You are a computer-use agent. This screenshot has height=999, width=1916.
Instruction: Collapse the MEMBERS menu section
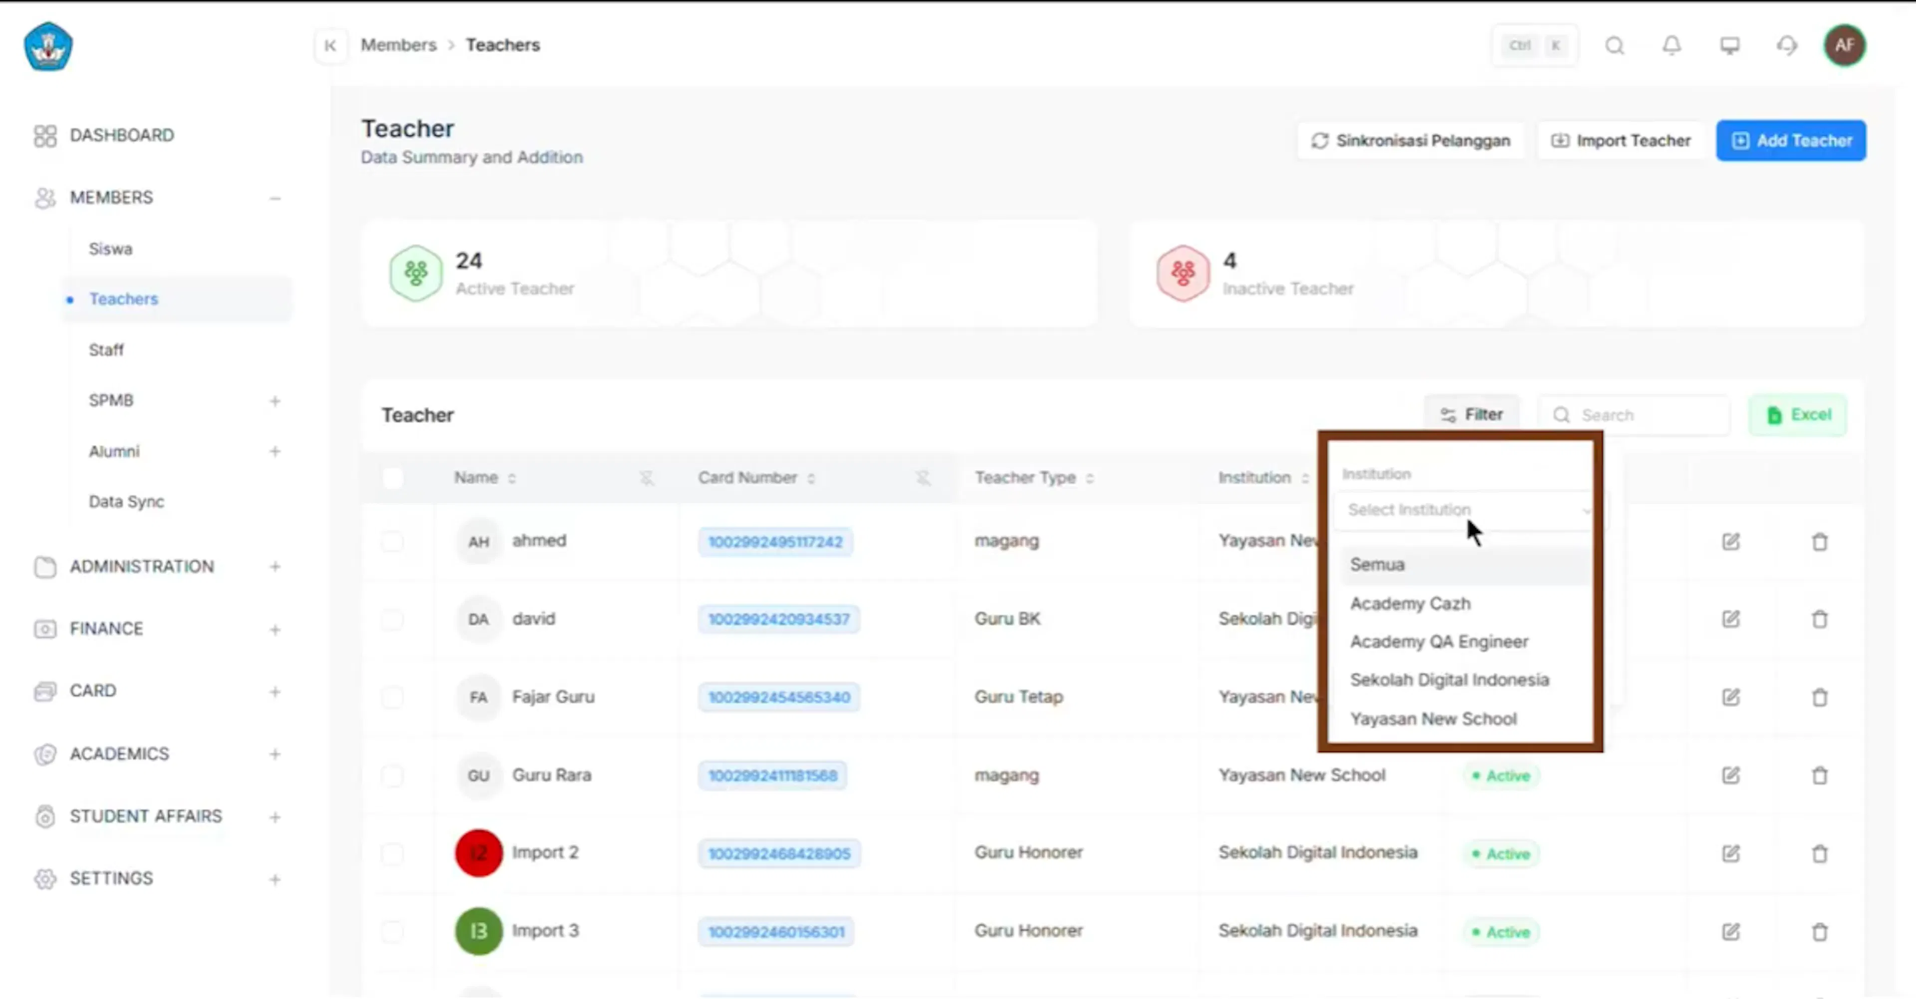pos(274,198)
